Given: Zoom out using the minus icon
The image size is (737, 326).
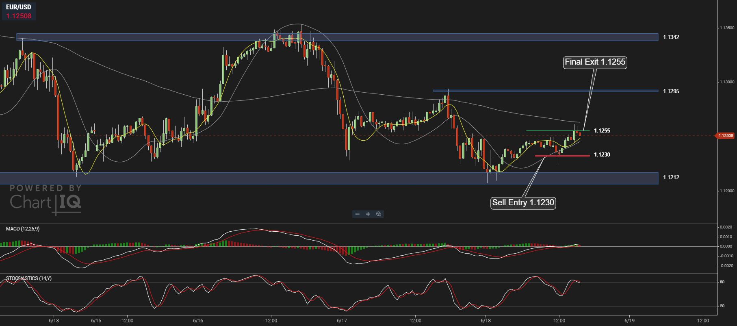Looking at the screenshot, I should click(x=358, y=214).
